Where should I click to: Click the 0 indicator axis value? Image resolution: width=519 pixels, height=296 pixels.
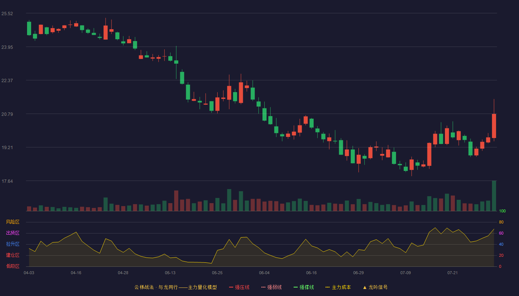coord(500,266)
